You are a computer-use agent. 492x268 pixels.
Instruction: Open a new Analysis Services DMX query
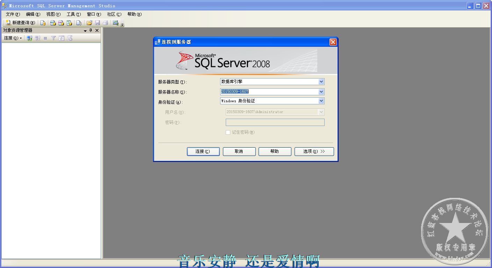61,23
